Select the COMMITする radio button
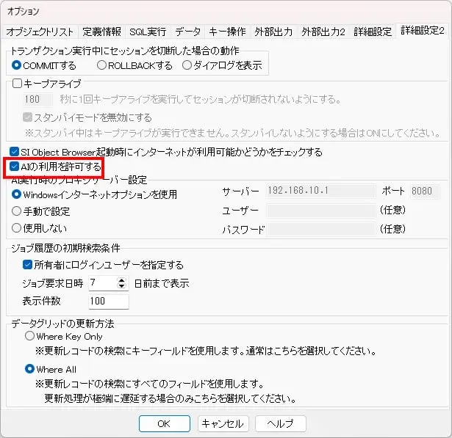Image resolution: width=452 pixels, height=438 pixels. (x=18, y=65)
